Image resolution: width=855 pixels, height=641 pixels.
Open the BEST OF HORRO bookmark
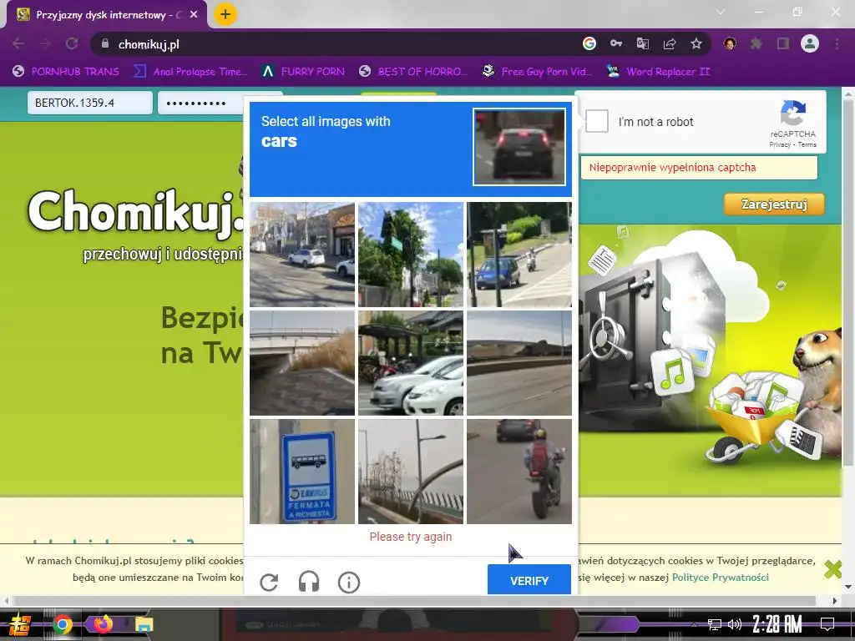tap(413, 72)
